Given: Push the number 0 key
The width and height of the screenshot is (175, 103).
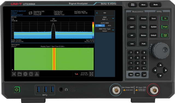Looking at the screenshot, I should point(138,68).
